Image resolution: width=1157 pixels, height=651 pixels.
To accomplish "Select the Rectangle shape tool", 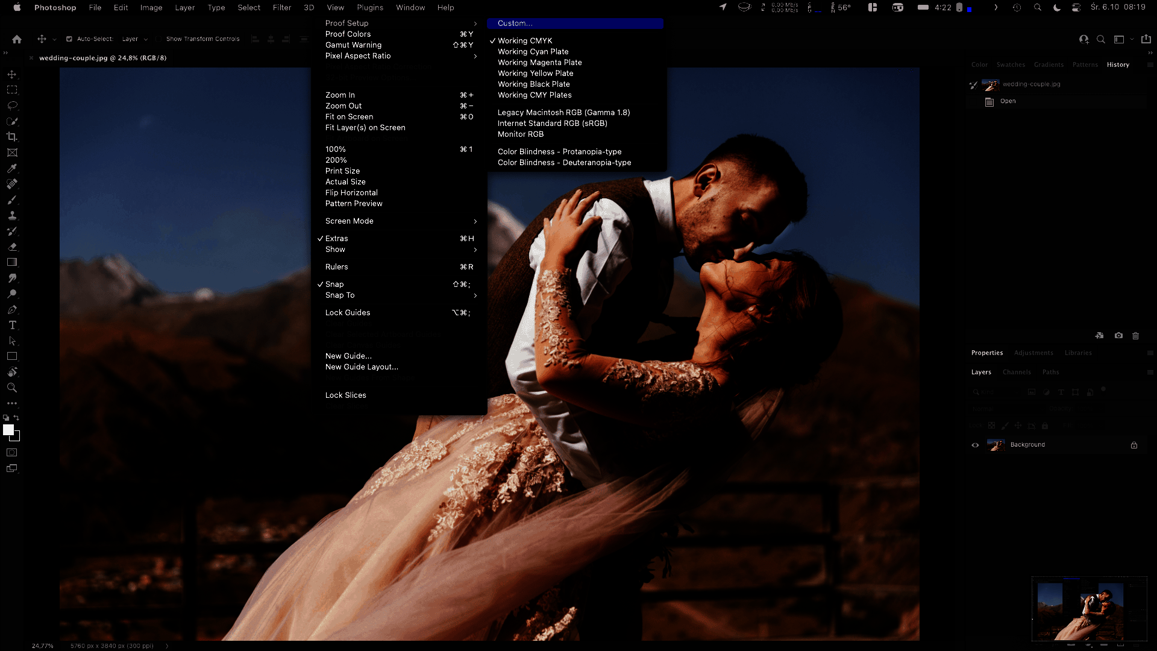I will click(12, 356).
